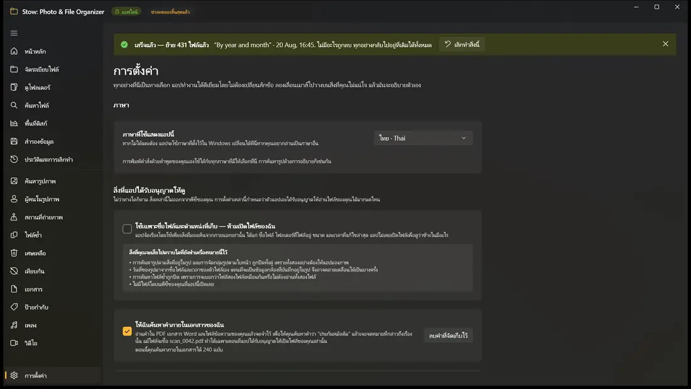Open the tags (ป้ายกำกับ) label icon
The height and width of the screenshot is (389, 691).
pyautogui.click(x=14, y=307)
